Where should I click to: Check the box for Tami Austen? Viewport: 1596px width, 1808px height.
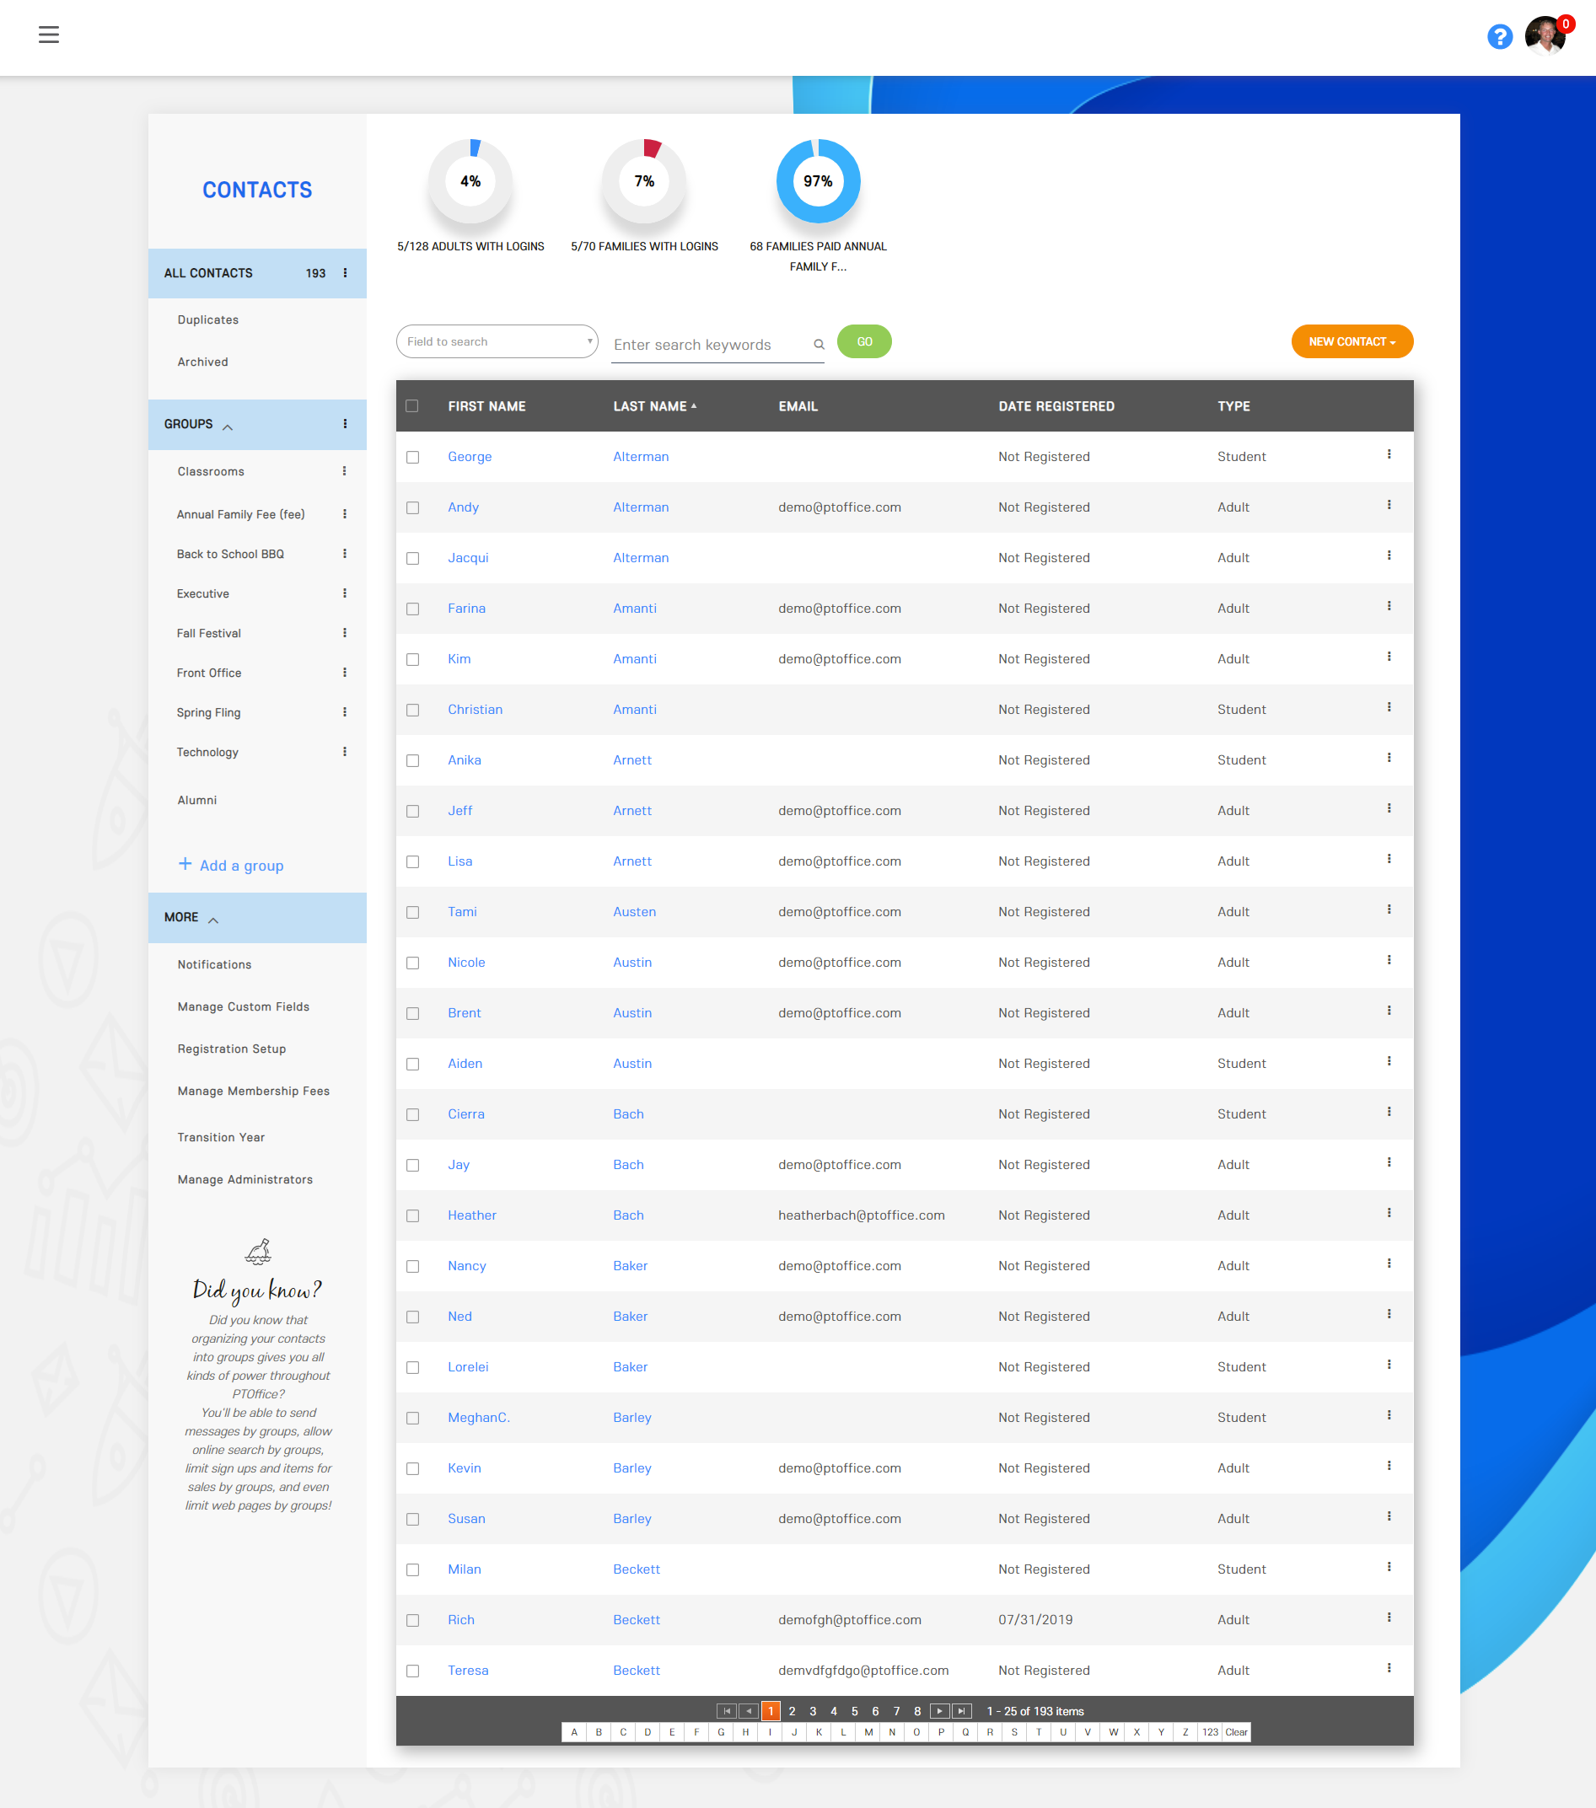click(412, 912)
